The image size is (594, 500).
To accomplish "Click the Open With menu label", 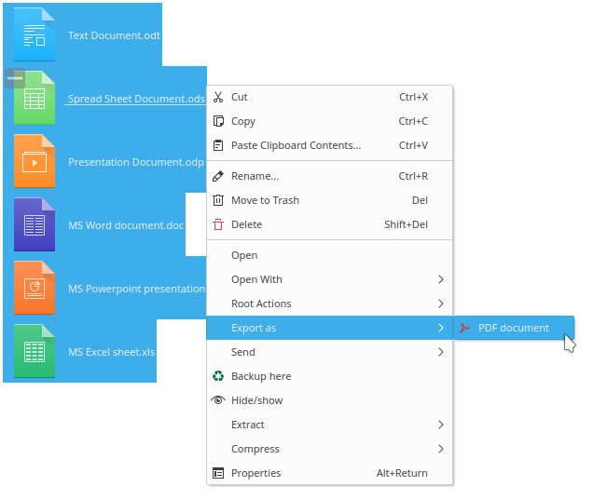I will point(256,280).
